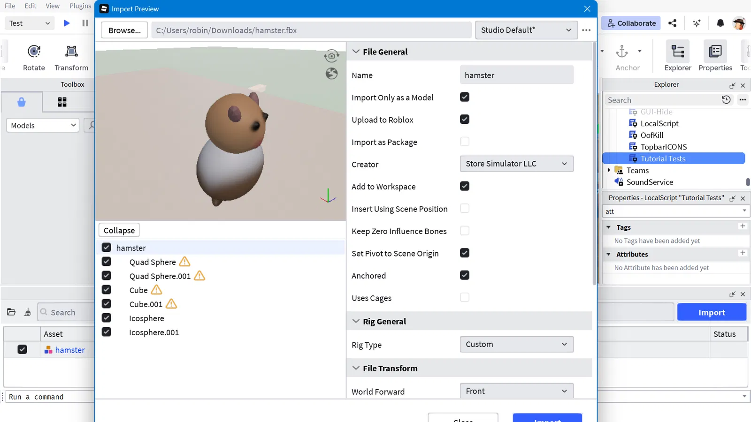Open the Toolbox Models category dropdown
Screen dimensions: 751x422
coord(43,125)
